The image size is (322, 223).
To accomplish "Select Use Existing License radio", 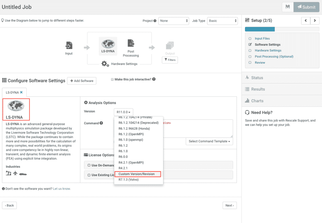I will (x=89, y=175).
